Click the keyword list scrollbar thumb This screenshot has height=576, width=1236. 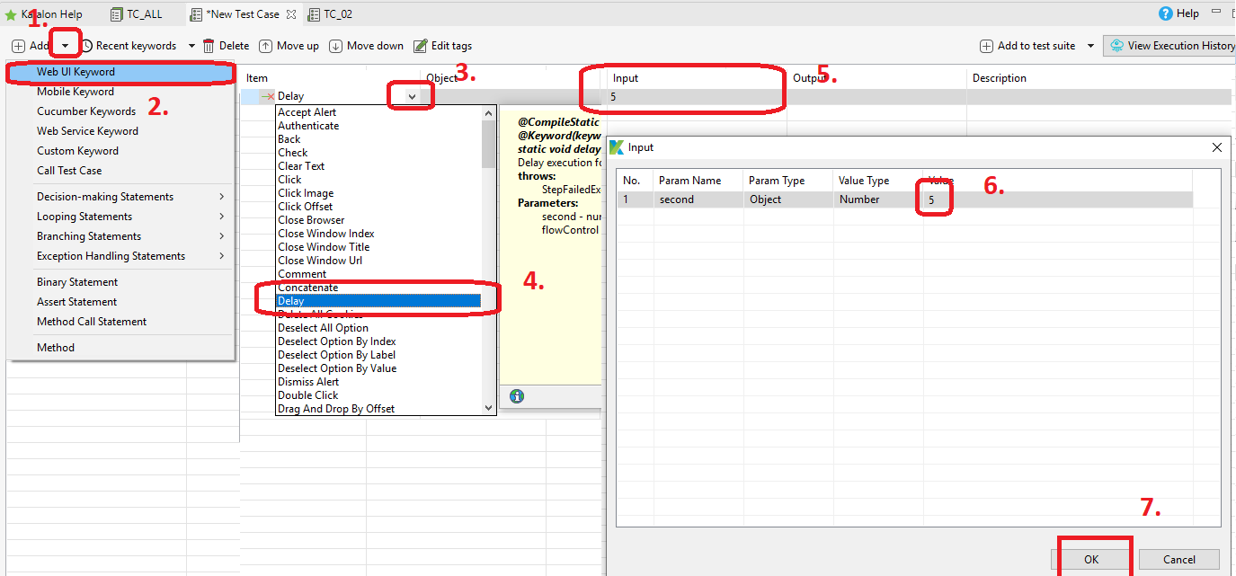(489, 144)
